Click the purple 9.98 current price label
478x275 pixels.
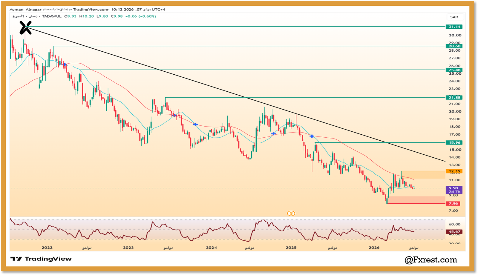coord(454,190)
